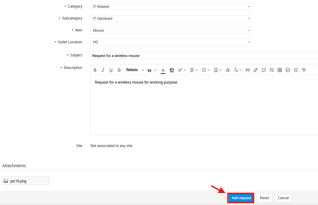Open the emoji picker in the toolbar
Image resolution: width=318 pixels, height=205 pixels.
[296, 70]
